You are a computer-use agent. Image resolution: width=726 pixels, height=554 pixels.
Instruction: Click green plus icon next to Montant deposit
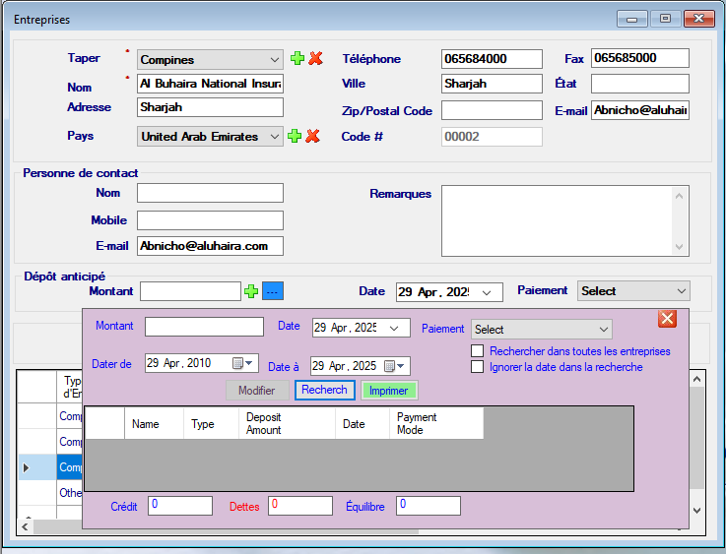tap(251, 291)
